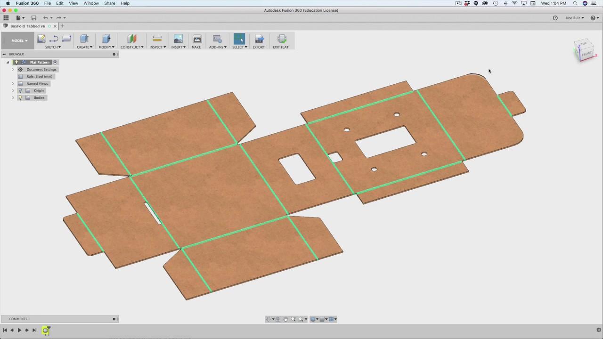Select the Create Sketch tool
This screenshot has height=339, width=603.
point(41,39)
